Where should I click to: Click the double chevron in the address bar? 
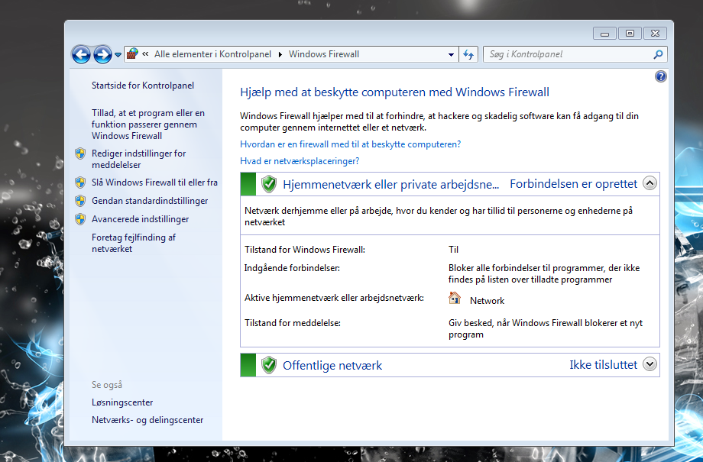[145, 54]
